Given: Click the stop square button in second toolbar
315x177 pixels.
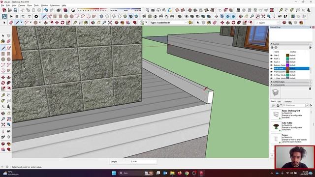Looking at the screenshot, I should 17,16.
